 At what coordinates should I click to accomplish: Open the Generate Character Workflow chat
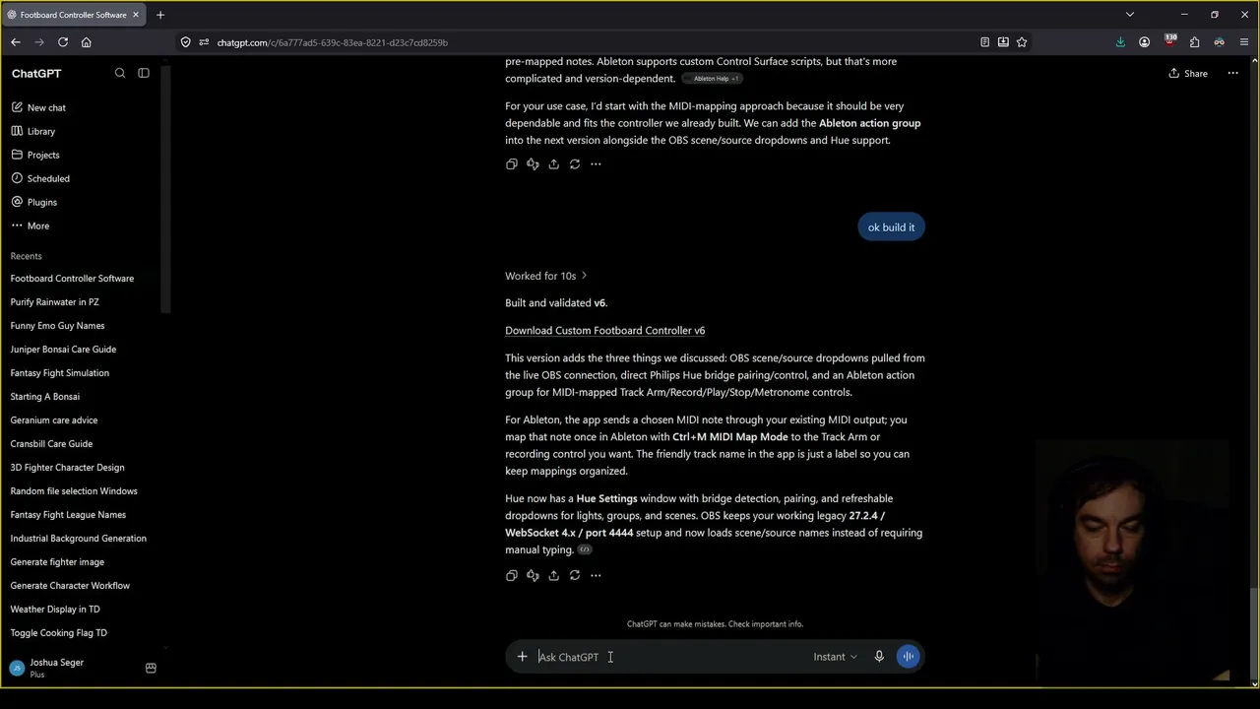[70, 586]
